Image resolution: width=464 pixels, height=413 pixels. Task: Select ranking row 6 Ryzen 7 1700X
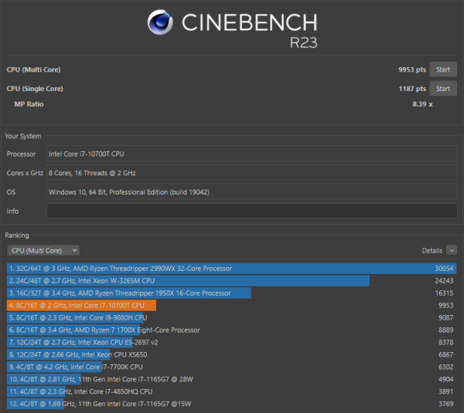tap(232, 330)
